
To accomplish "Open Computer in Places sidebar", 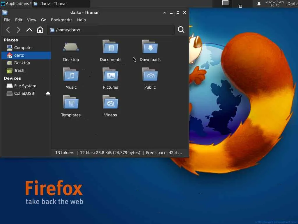I will point(26,48).
